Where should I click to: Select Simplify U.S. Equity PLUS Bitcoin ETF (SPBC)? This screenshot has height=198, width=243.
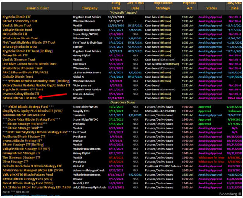click(33, 111)
